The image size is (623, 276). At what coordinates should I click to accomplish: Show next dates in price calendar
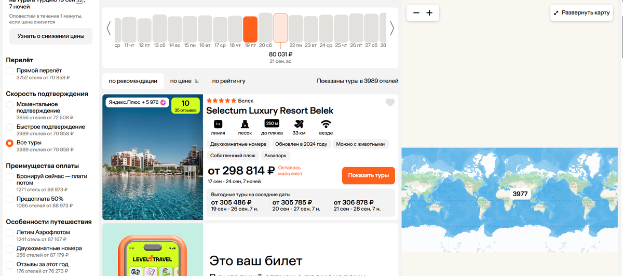point(392,28)
